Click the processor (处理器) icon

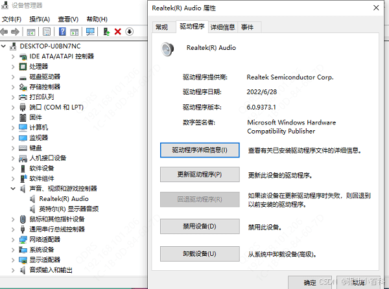pyautogui.click(x=23, y=67)
